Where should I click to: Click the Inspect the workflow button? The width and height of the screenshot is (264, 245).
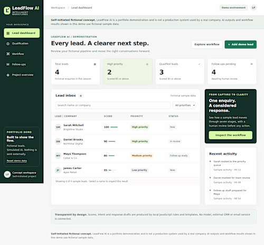click(231, 135)
